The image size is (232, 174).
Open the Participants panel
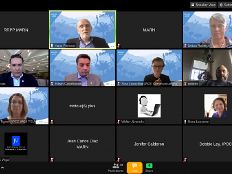pos(115,168)
